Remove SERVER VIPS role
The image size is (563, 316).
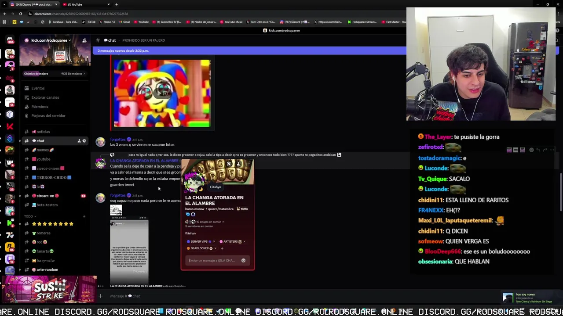(x=214, y=241)
